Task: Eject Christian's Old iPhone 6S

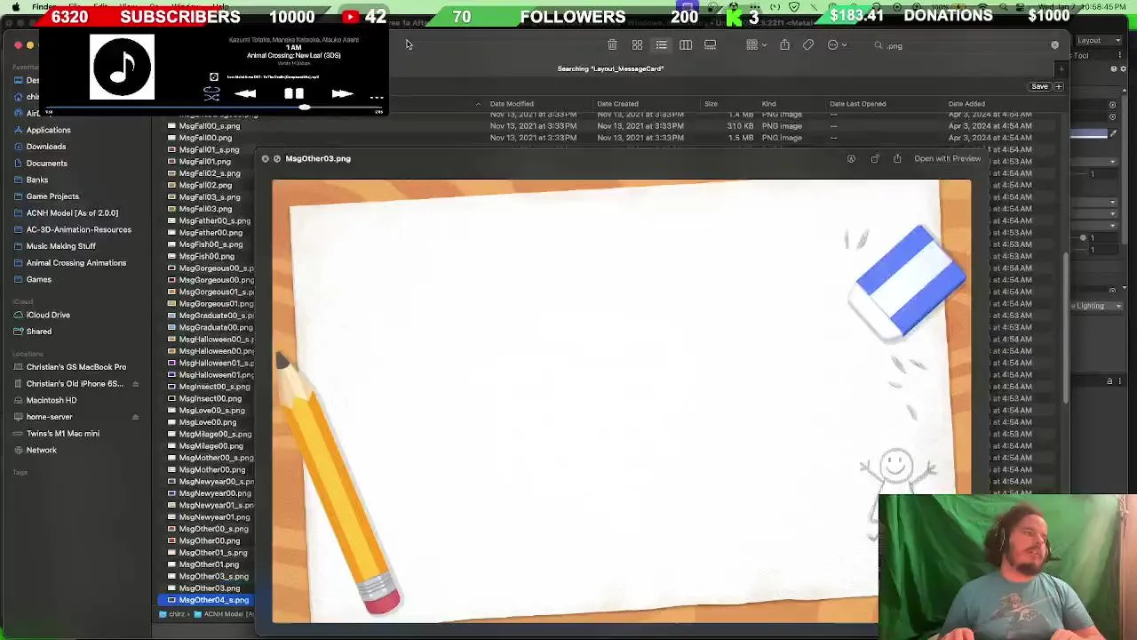Action: pos(135,384)
